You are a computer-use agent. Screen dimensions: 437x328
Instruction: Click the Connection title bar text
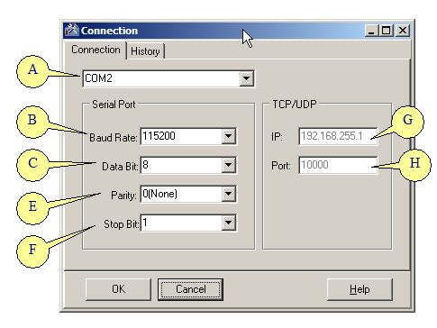coord(109,31)
